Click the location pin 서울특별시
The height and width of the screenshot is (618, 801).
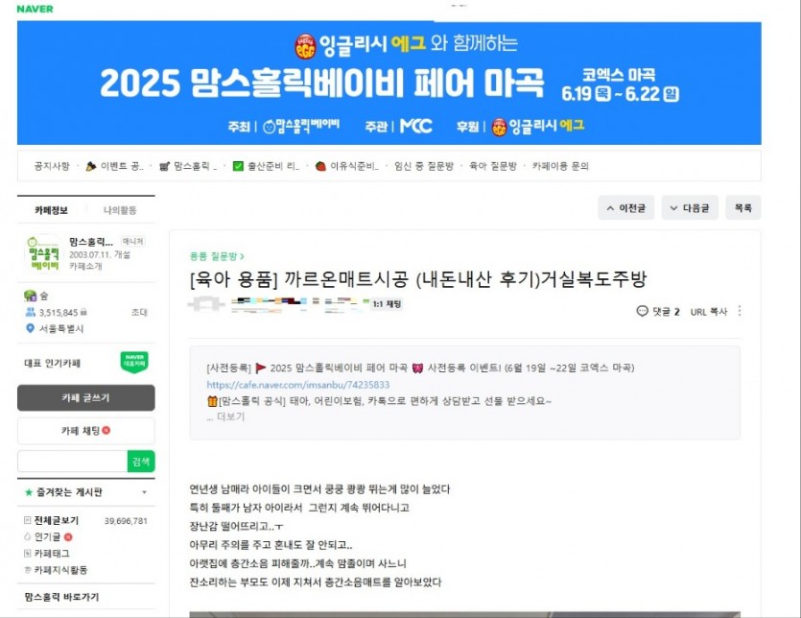point(30,328)
